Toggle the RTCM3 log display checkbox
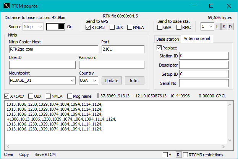Viewport: 238px width, 159px height. pos(6,96)
